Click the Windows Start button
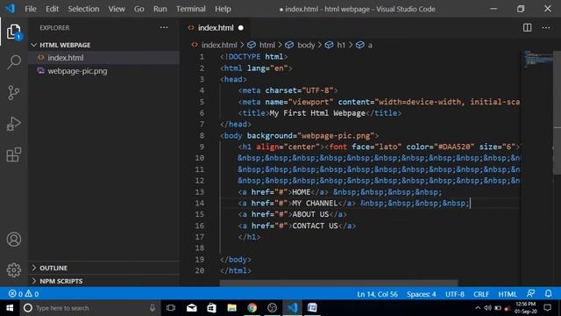 tap(10, 308)
